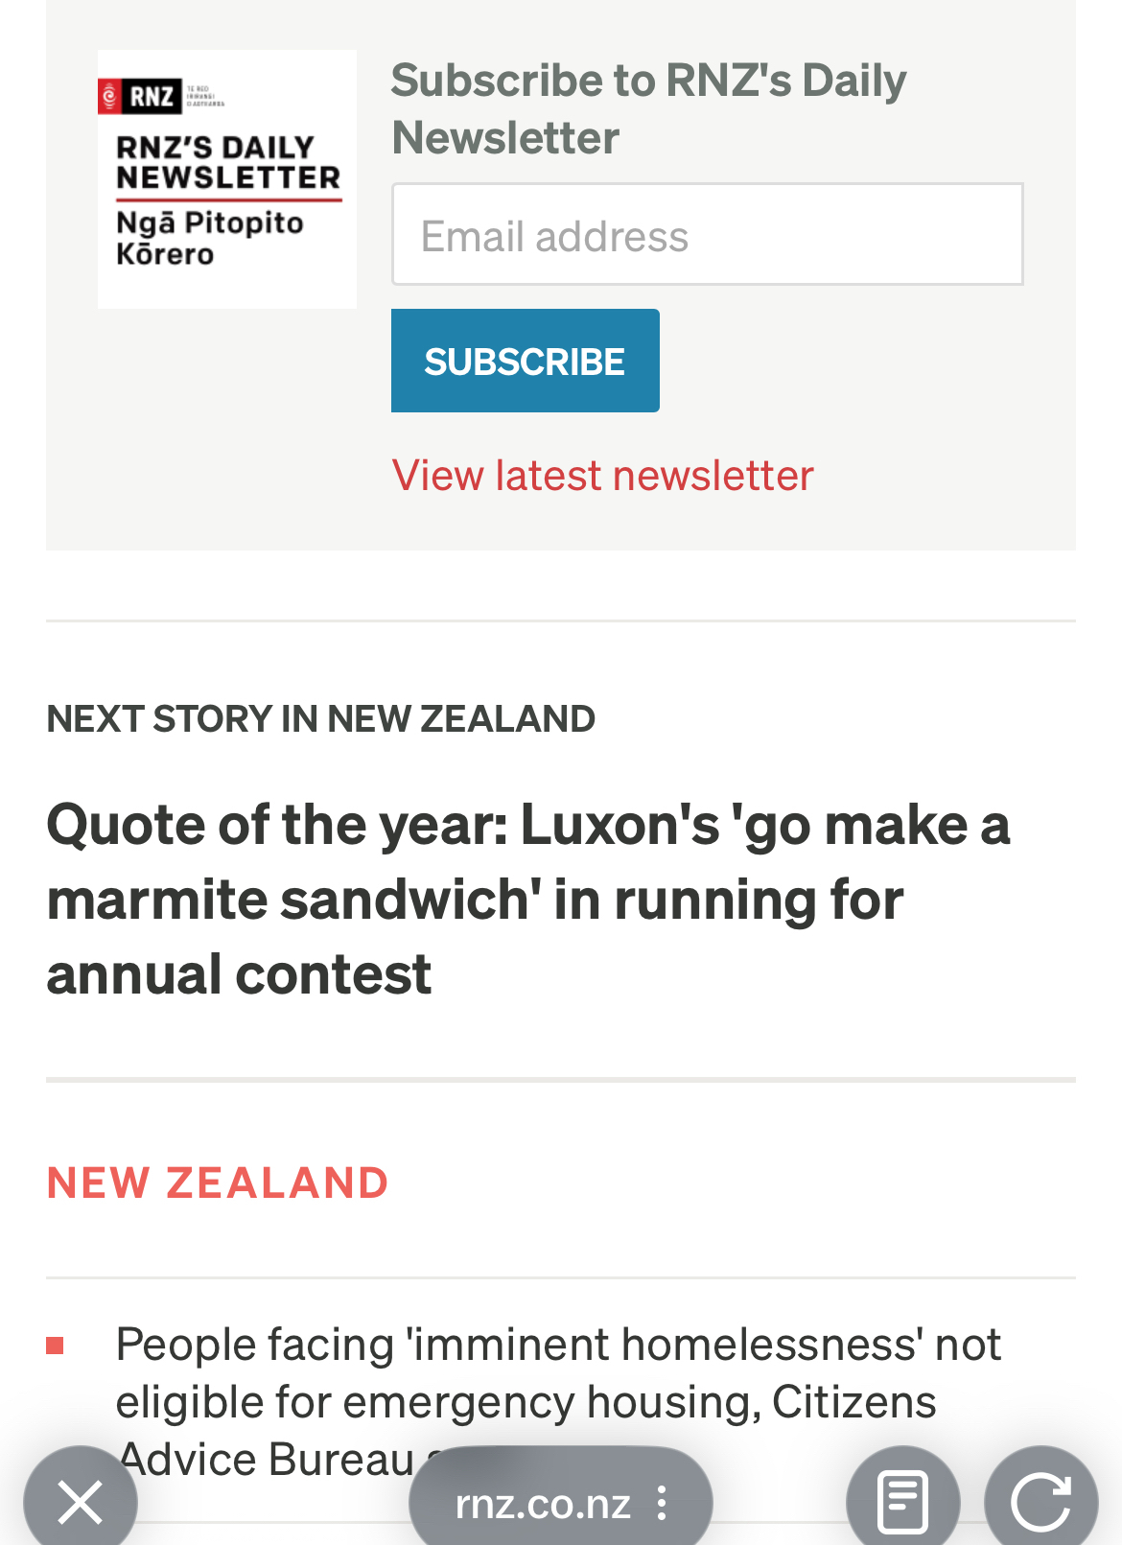
Task: Reload the page with the refresh icon
Action: pos(1040,1501)
